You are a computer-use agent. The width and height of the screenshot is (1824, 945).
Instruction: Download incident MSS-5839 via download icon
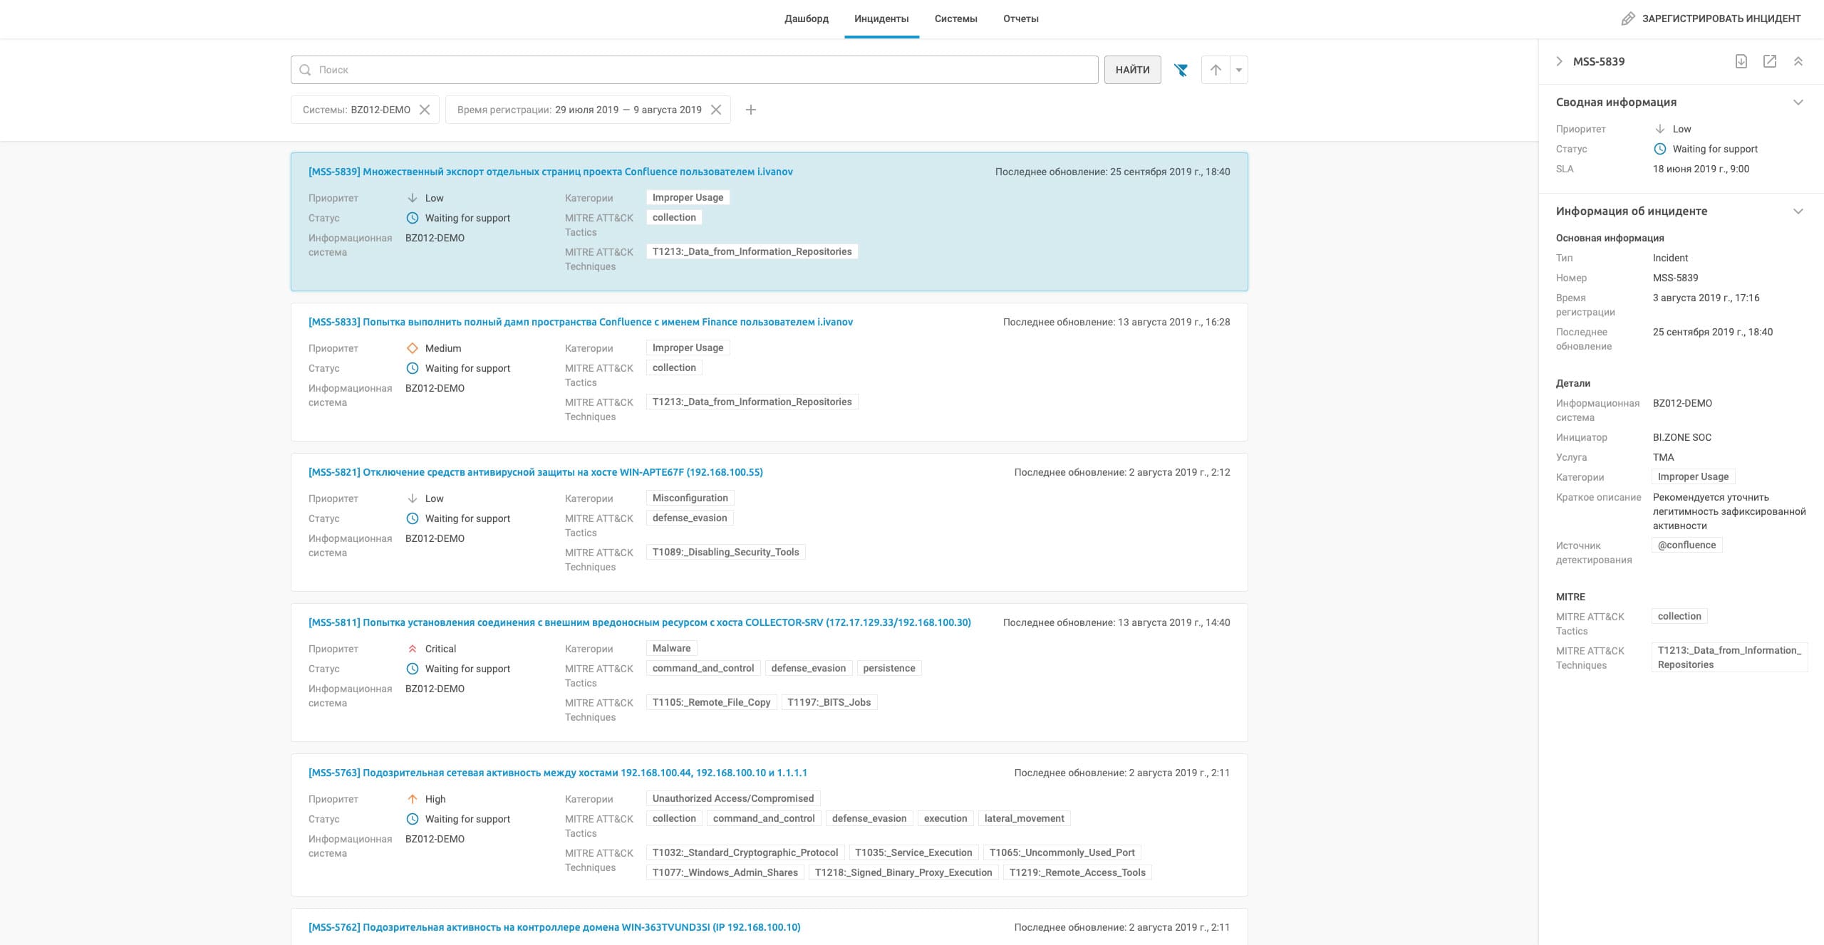point(1741,61)
